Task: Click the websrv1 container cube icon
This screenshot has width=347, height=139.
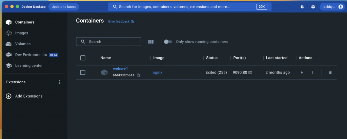Action: (104, 73)
